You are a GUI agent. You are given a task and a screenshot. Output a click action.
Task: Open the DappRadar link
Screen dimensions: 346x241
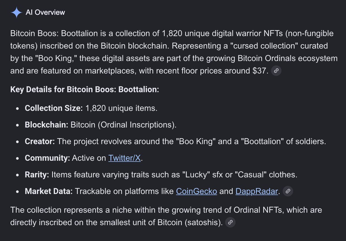coord(257,191)
